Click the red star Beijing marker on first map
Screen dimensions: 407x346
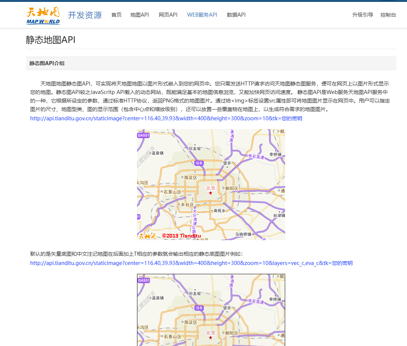pos(210,193)
